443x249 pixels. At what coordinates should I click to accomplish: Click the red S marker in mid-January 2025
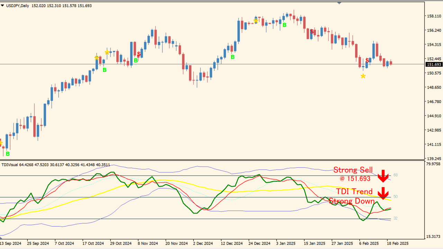coord(312,31)
